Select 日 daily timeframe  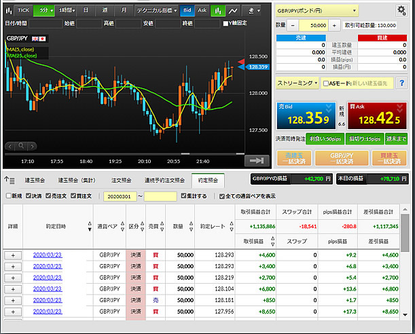click(x=86, y=11)
